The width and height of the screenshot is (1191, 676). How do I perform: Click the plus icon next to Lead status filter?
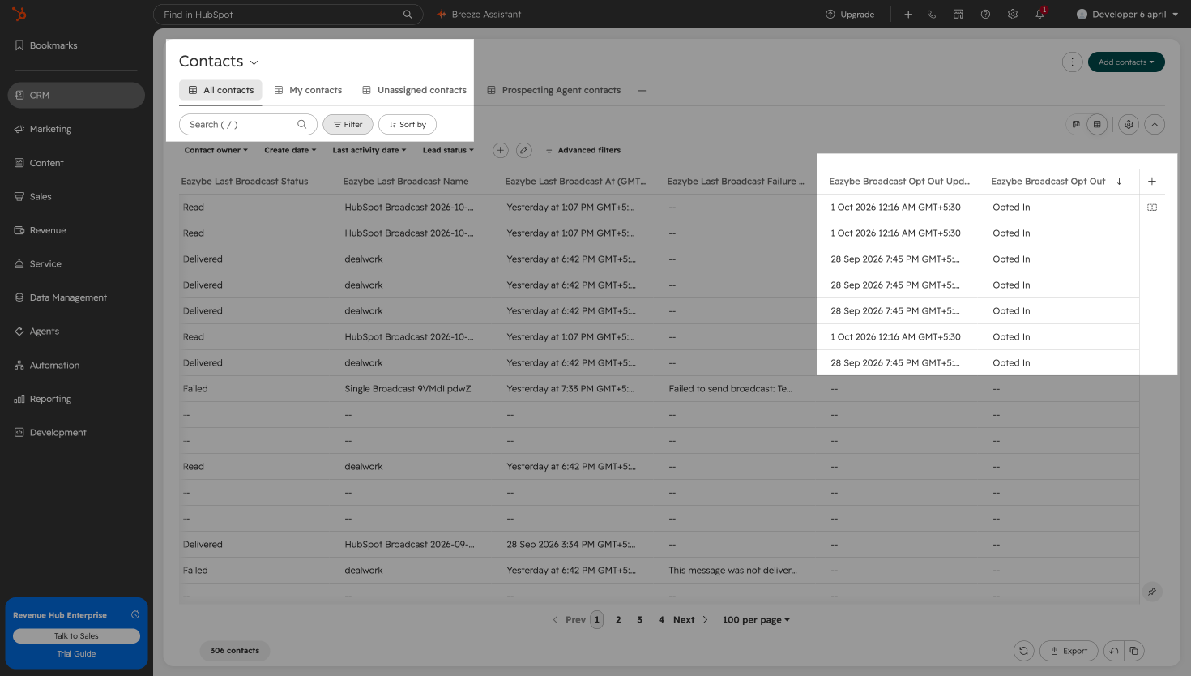point(501,150)
